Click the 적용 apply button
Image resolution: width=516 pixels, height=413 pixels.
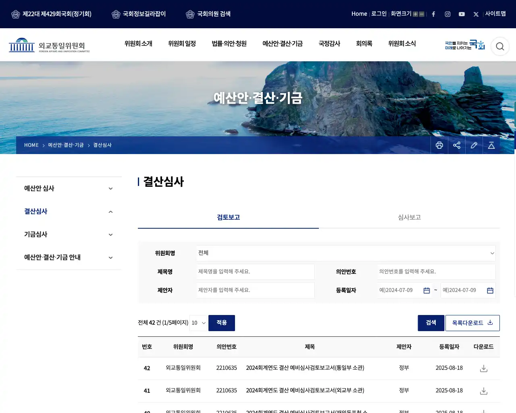pos(222,323)
